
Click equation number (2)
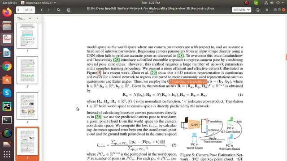pos(174,145)
